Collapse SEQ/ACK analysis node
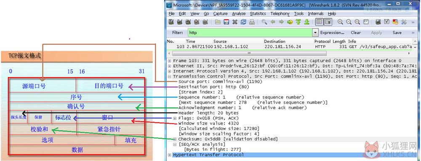Viewport: 421px width, 161px height. (175, 144)
